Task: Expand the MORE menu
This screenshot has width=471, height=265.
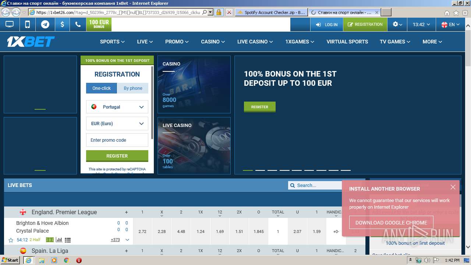Action: pyautogui.click(x=432, y=42)
